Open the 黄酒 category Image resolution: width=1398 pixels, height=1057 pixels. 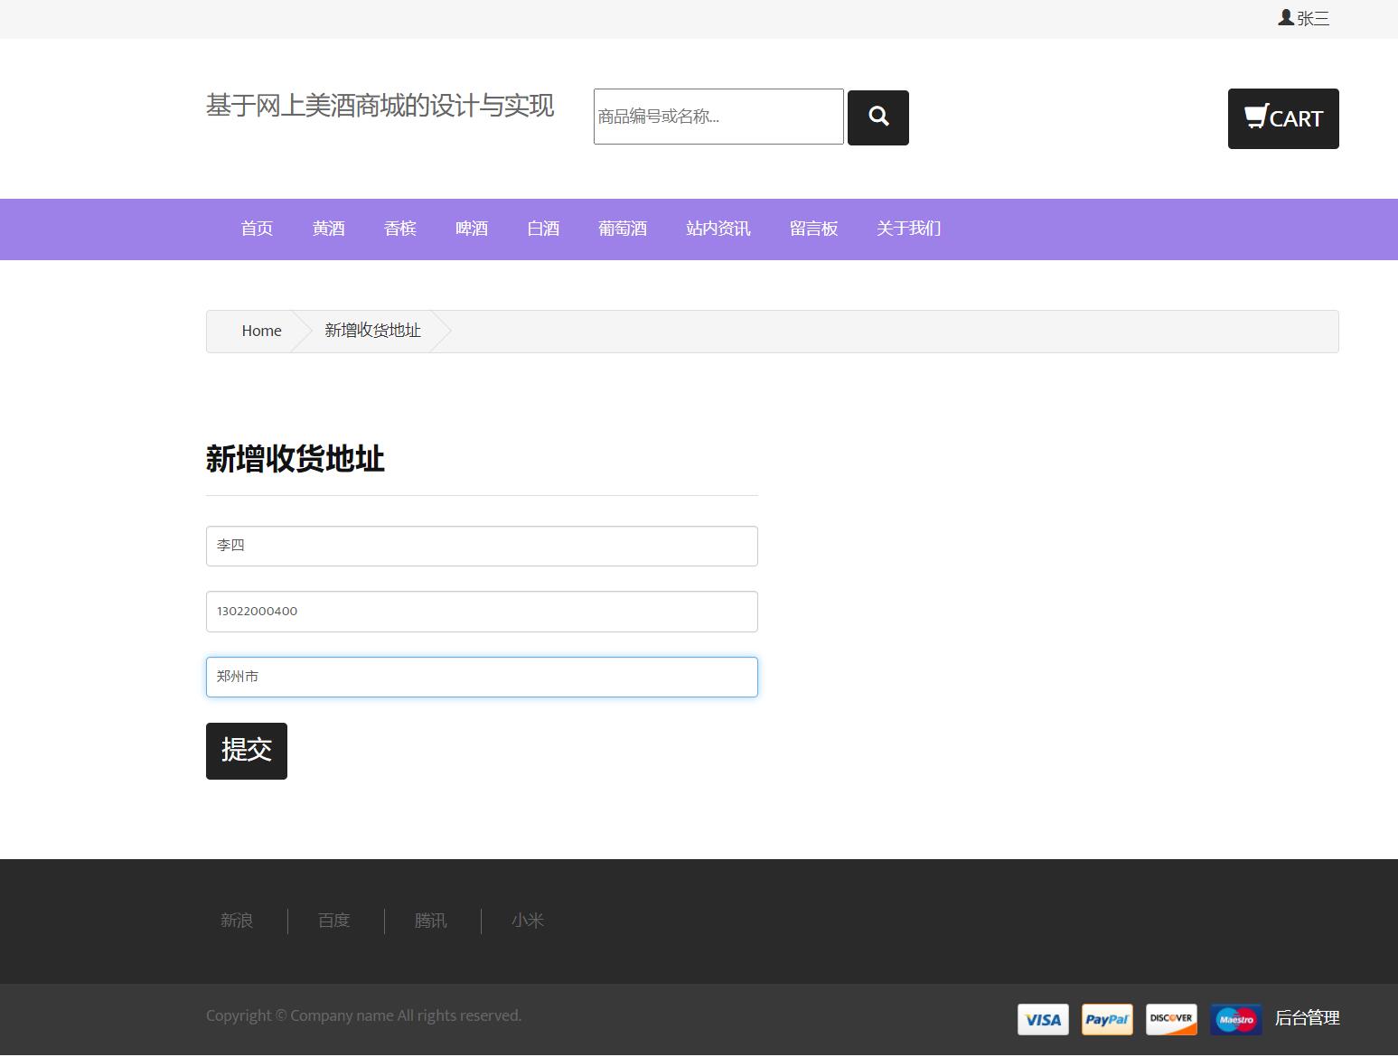(x=328, y=229)
